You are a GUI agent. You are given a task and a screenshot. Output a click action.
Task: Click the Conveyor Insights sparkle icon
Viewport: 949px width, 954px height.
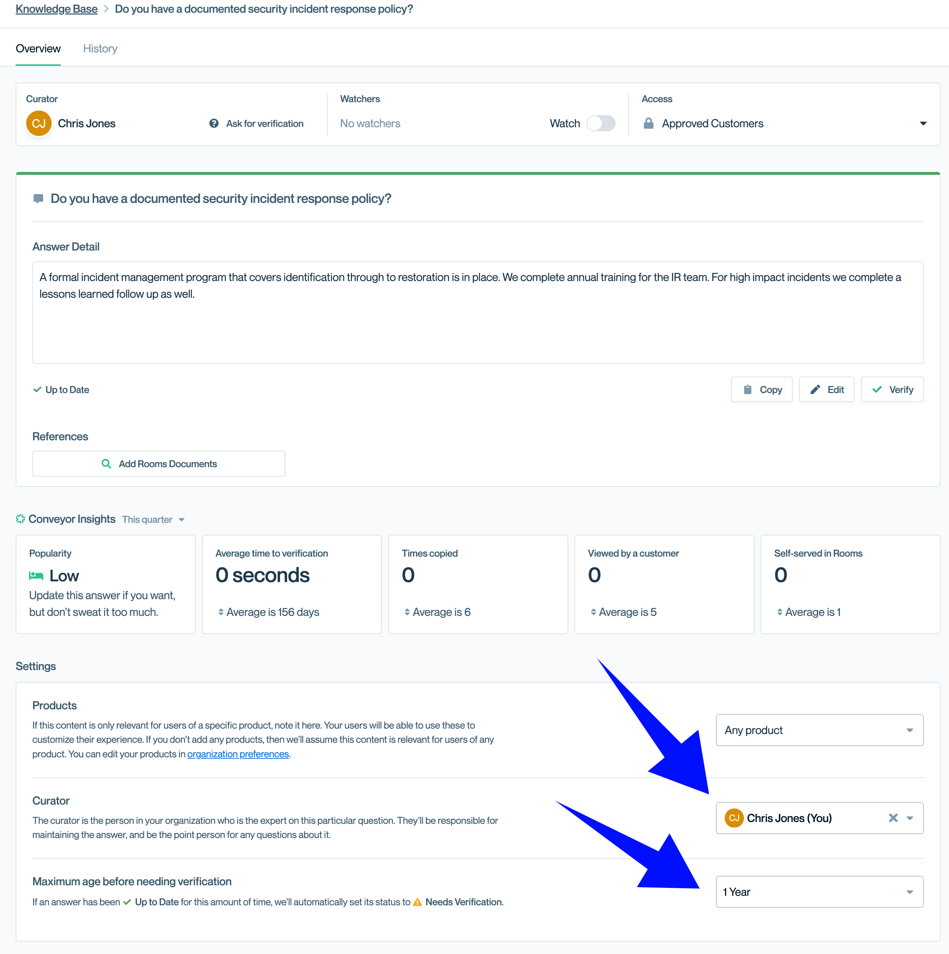click(20, 519)
